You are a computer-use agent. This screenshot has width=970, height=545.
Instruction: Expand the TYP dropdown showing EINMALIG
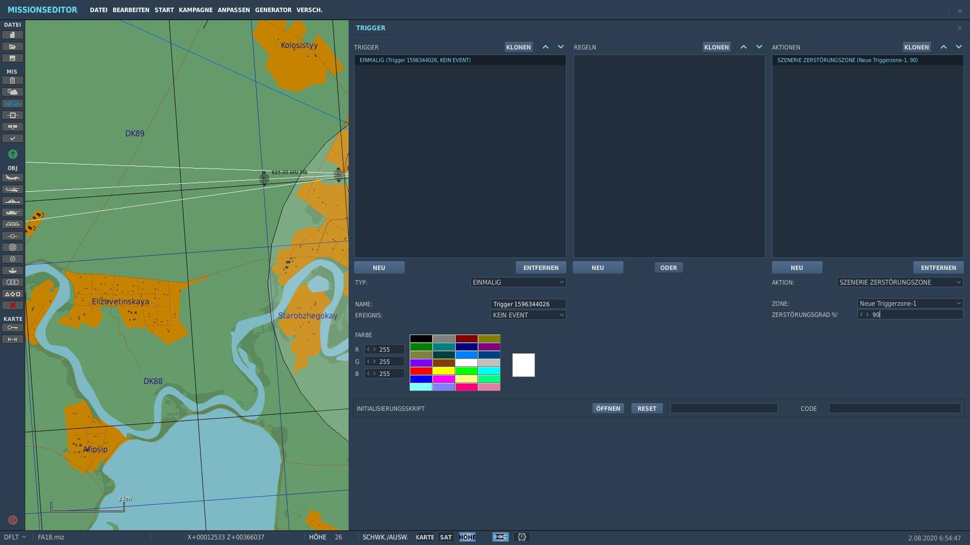click(x=518, y=282)
